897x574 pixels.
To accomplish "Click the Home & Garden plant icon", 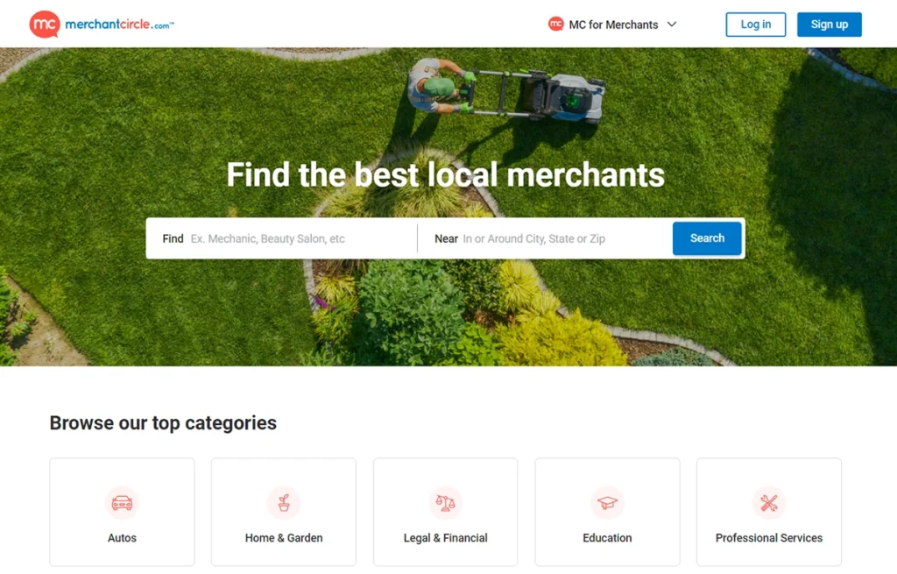I will click(x=284, y=502).
